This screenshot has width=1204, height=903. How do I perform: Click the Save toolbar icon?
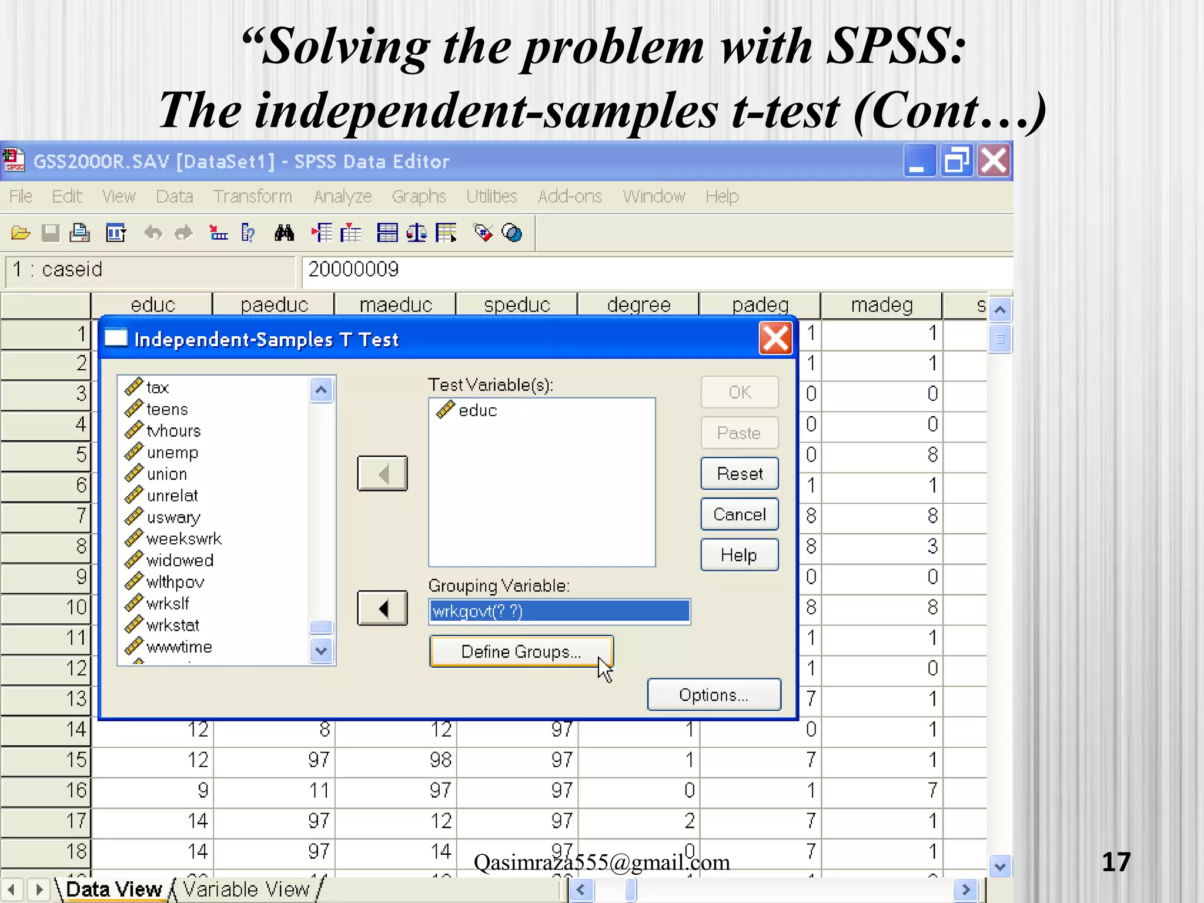(x=51, y=233)
